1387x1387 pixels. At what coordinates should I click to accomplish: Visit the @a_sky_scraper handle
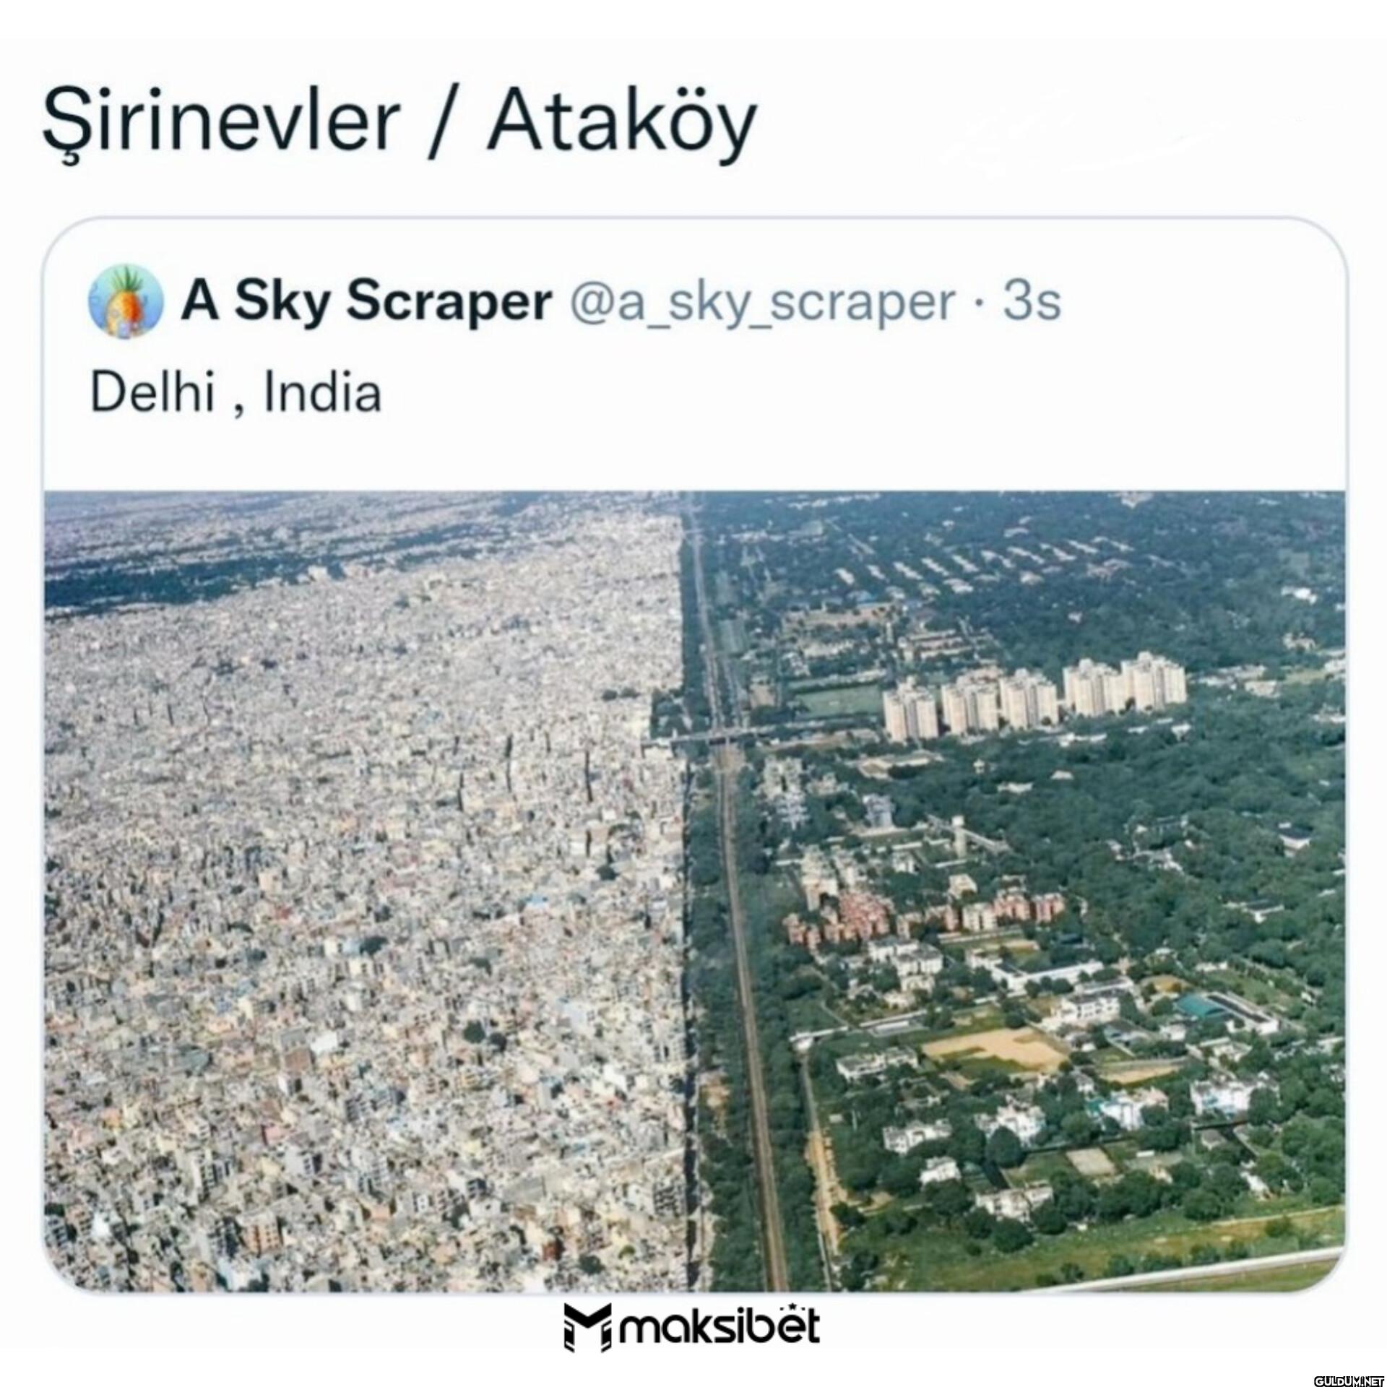[x=762, y=303]
